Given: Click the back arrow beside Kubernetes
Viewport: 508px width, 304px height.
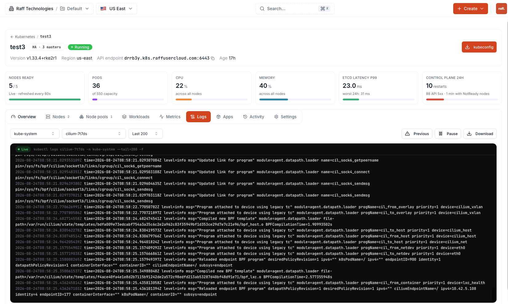Looking at the screenshot, I should (12, 37).
